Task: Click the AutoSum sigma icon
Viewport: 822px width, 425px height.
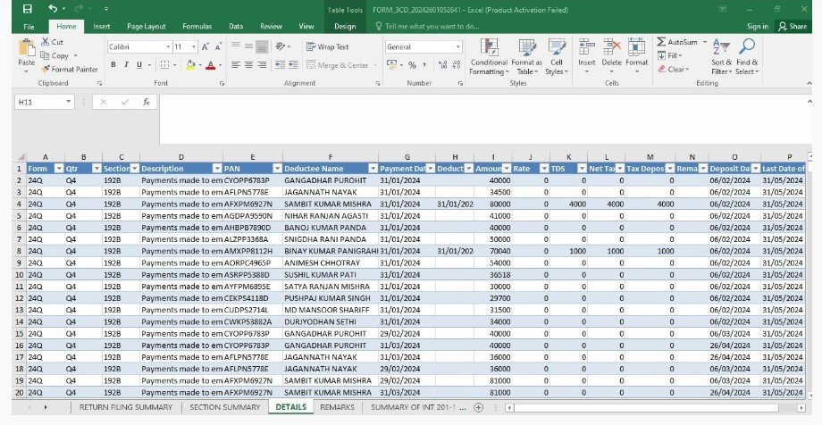Action: [661, 42]
